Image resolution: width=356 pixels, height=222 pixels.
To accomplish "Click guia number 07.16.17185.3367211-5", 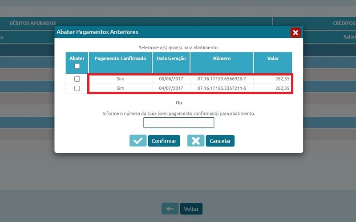I will [222, 88].
